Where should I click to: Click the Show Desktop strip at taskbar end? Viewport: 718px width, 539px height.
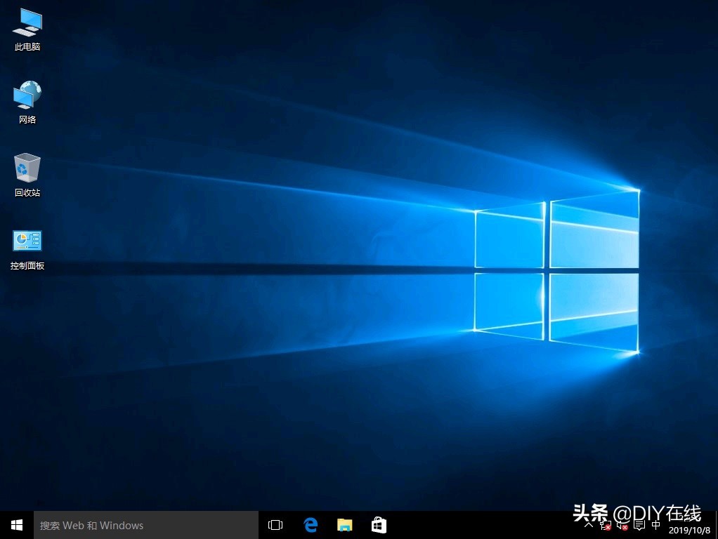716,525
